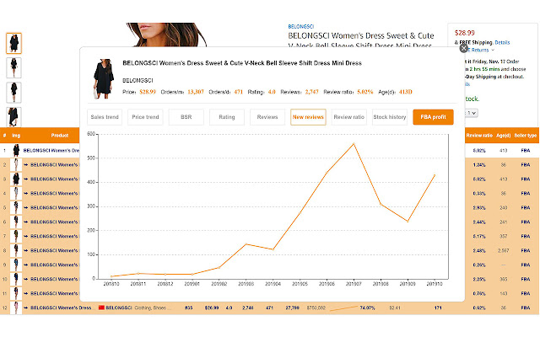Click the Age(d) value 413D
540x337 pixels.
(x=405, y=92)
